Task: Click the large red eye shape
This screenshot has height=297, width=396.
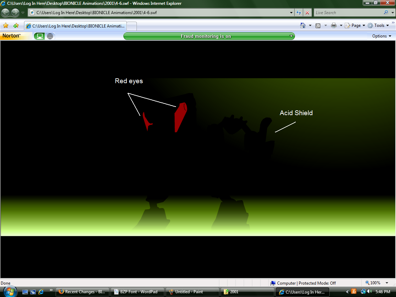Action: pyautogui.click(x=180, y=117)
